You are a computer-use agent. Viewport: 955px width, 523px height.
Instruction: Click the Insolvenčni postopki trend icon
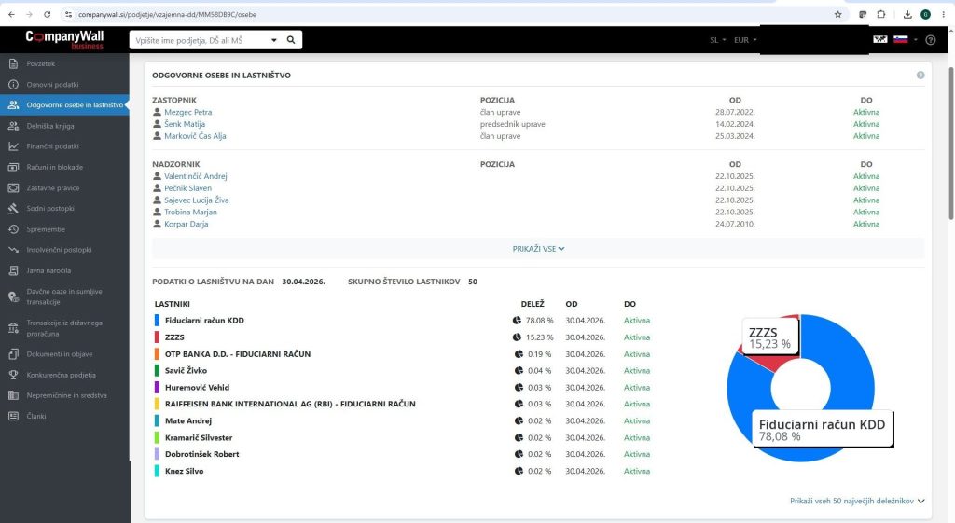click(x=13, y=250)
